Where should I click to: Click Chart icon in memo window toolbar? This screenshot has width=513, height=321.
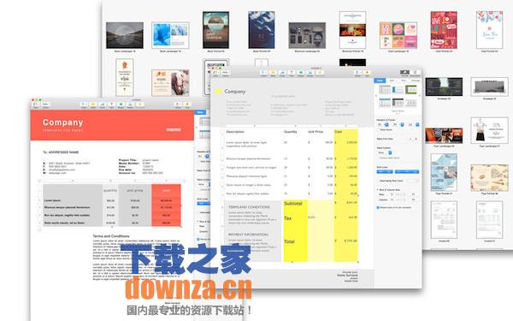(103, 104)
